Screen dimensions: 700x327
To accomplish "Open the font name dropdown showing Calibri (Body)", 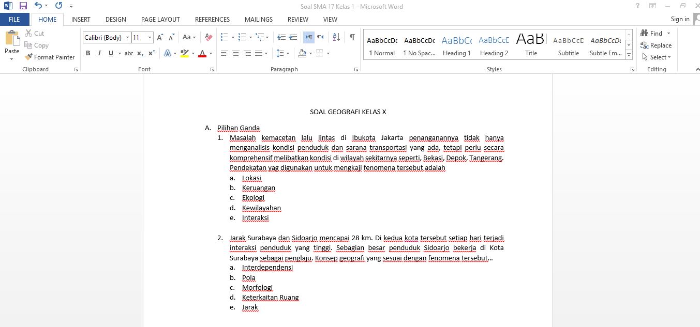I will click(127, 38).
